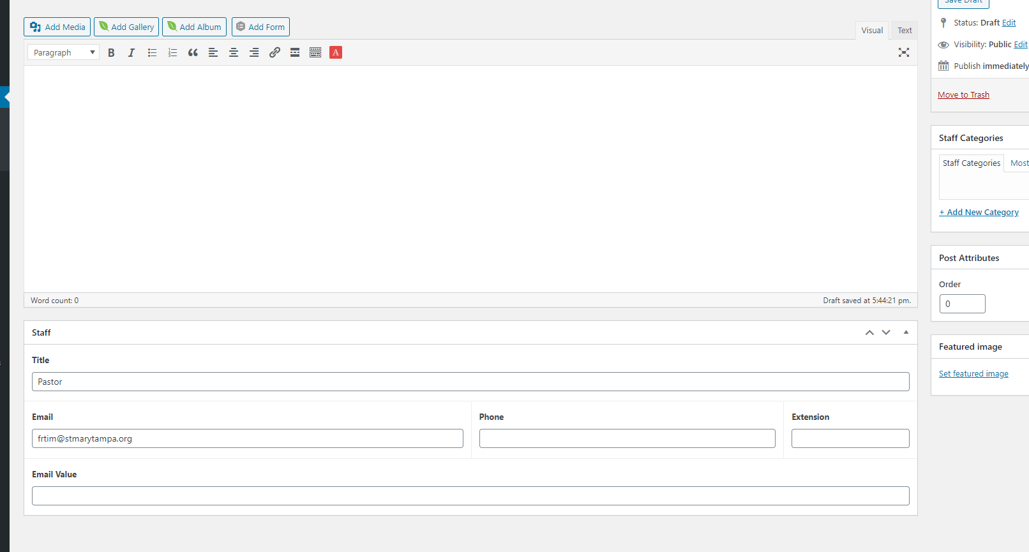Collapse the Staff panel with triangle toggle
The image size is (1029, 552).
point(906,332)
